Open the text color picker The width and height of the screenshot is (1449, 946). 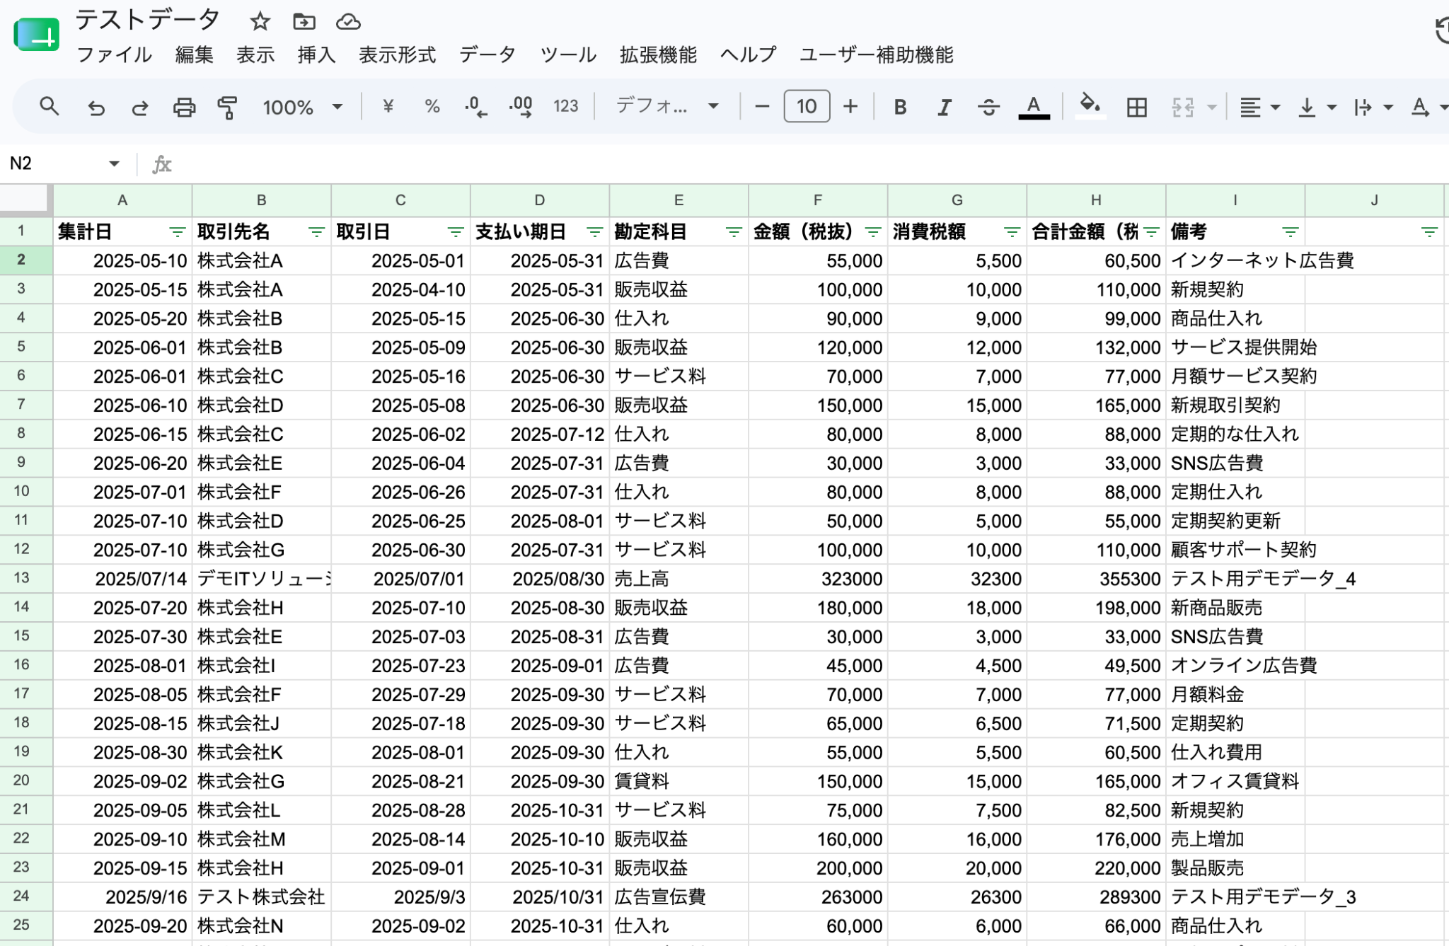click(1034, 107)
